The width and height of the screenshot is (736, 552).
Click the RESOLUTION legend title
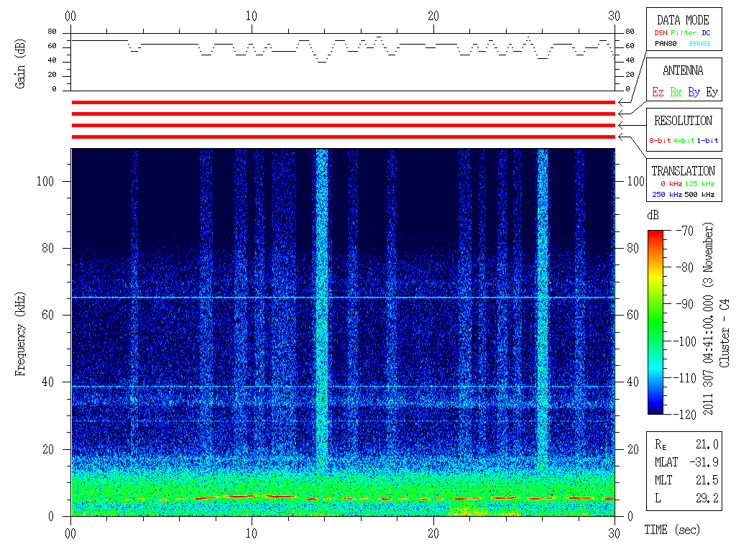pos(683,121)
